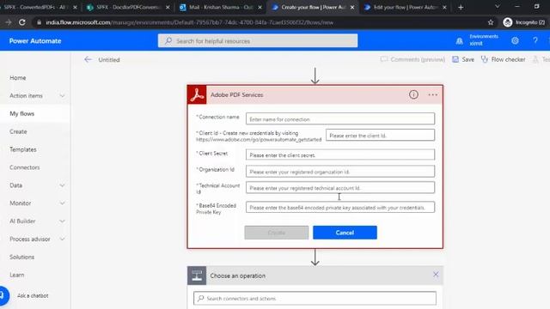This screenshot has height=309, width=550.
Task: Close the Create your flow tab
Action: tap(352, 7)
